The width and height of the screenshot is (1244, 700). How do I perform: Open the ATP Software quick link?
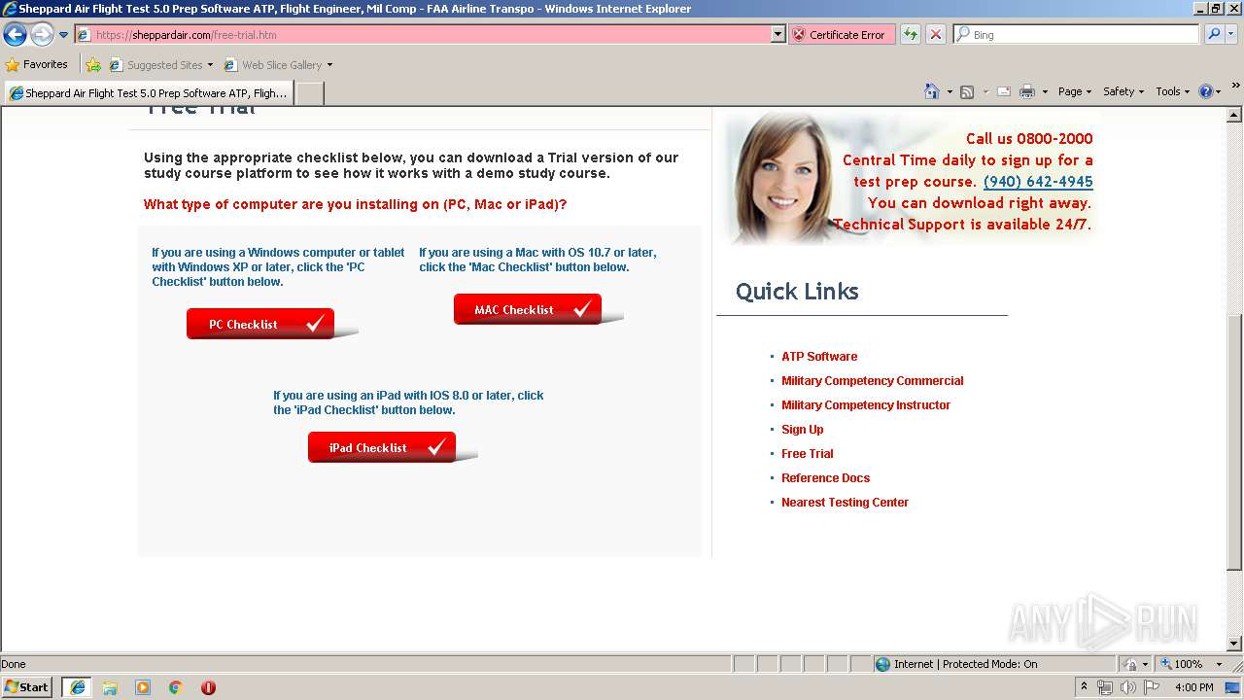(x=819, y=357)
